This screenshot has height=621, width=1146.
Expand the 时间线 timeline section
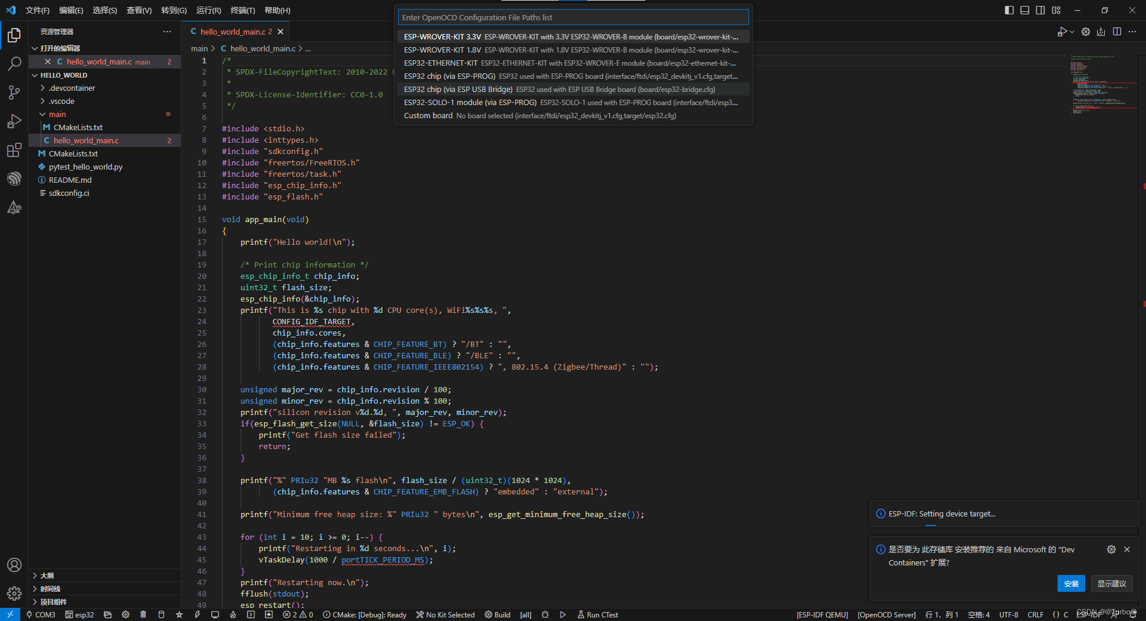[104, 589]
